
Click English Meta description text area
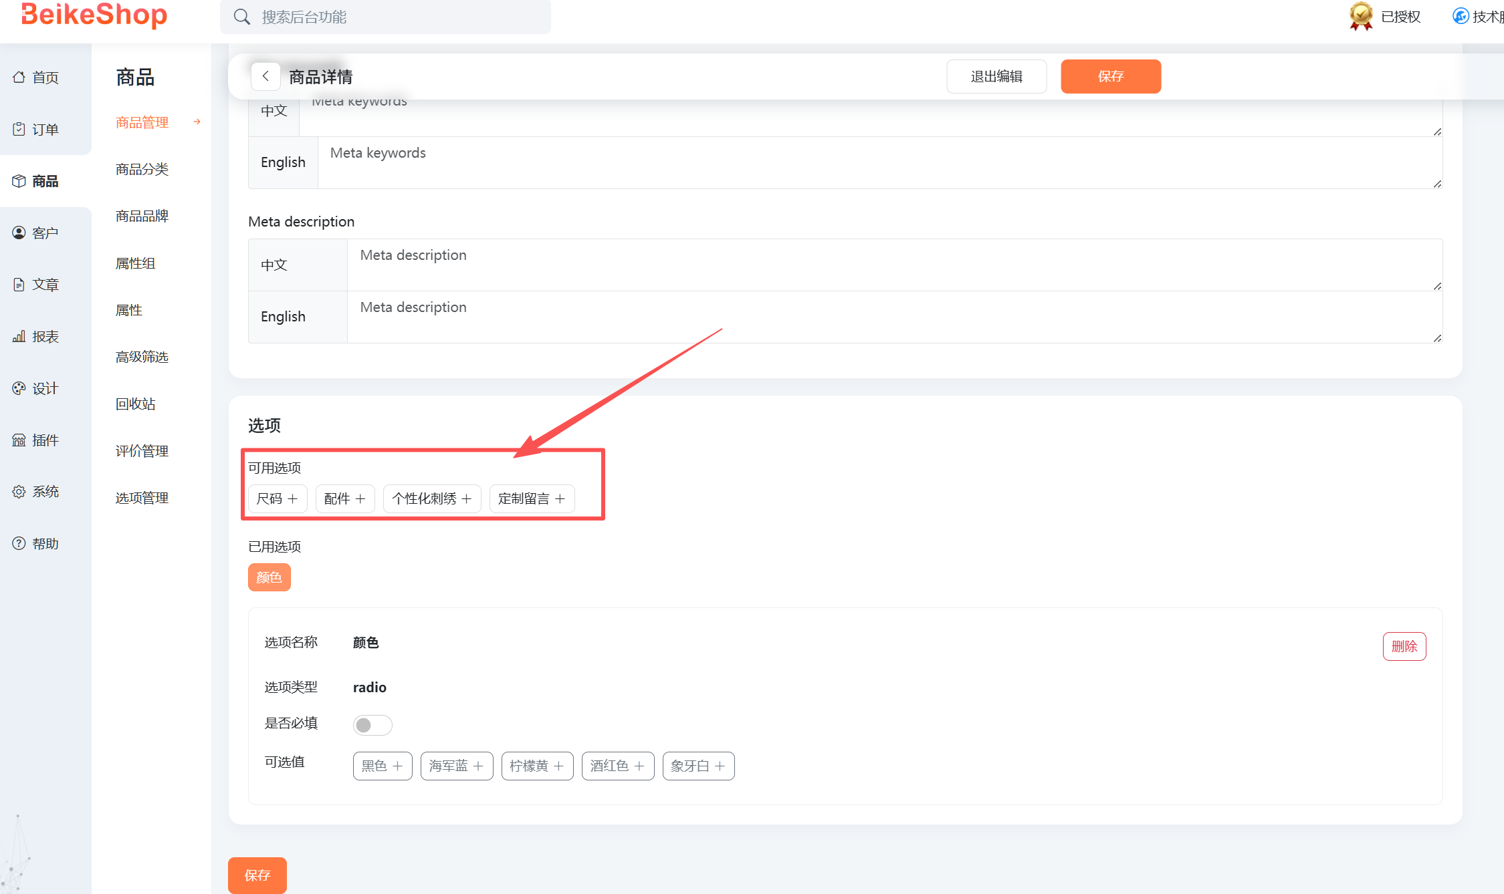point(893,317)
